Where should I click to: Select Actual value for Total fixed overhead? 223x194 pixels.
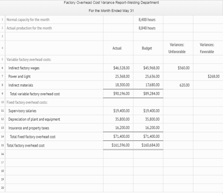click(x=121, y=136)
